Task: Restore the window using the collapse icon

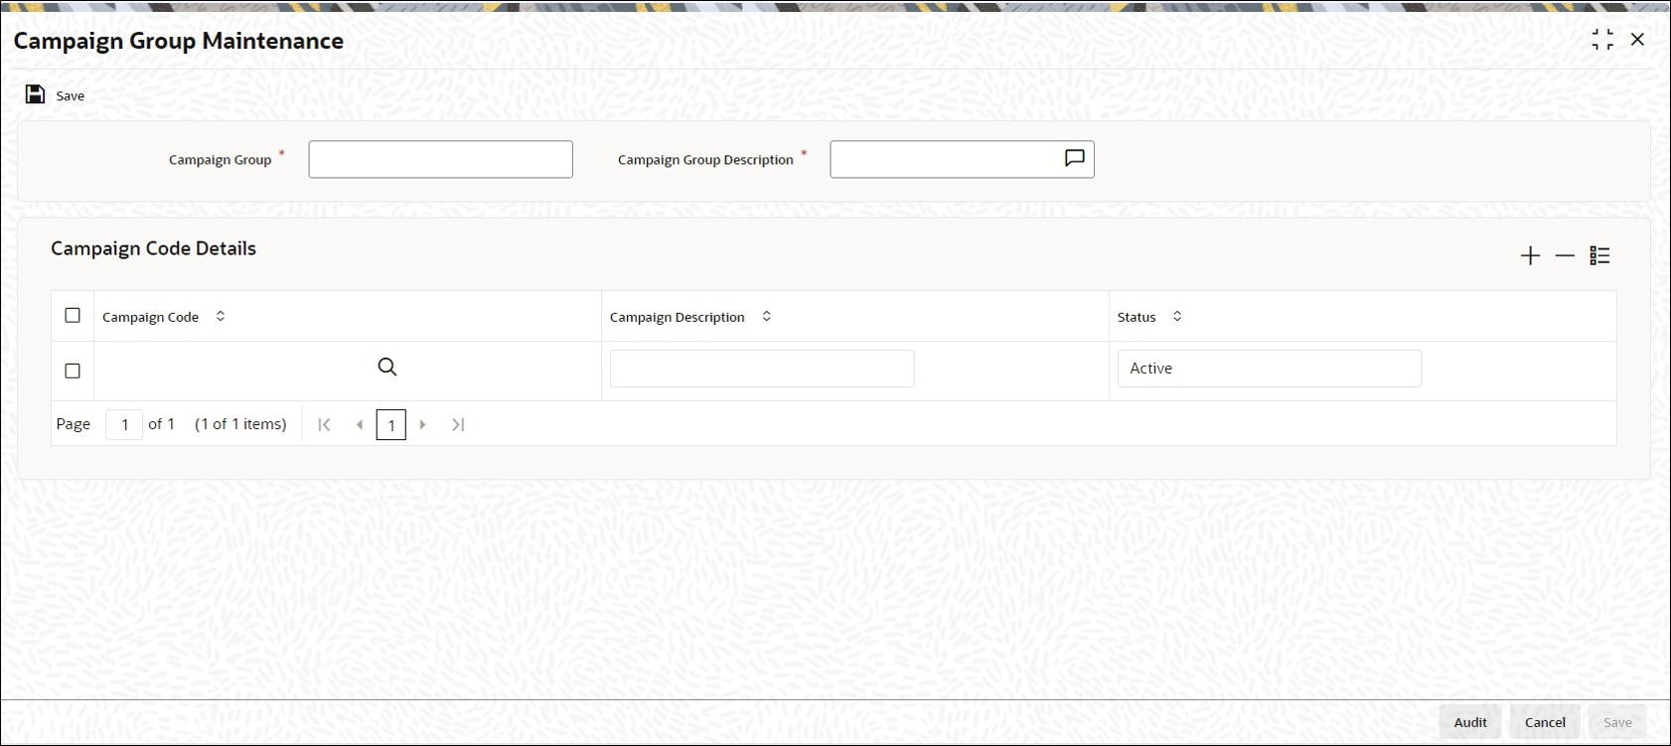Action: pyautogui.click(x=1602, y=40)
